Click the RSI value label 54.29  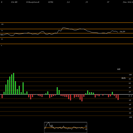point(122,32)
